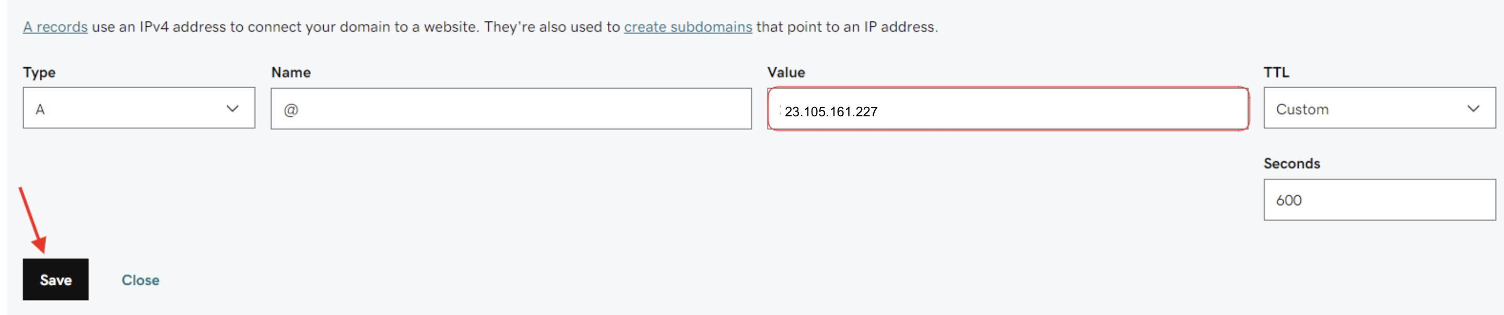Click the Type field label
This screenshot has width=1504, height=315.
(x=39, y=72)
